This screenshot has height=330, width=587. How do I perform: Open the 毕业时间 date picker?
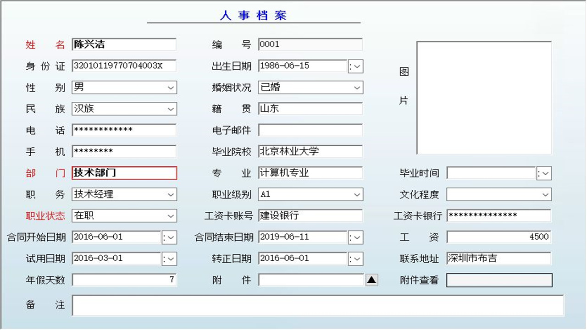click(x=544, y=173)
